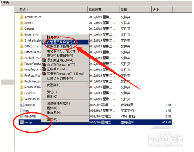
Task: Click 2 KB size cell of README
Action: [x=168, y=116]
